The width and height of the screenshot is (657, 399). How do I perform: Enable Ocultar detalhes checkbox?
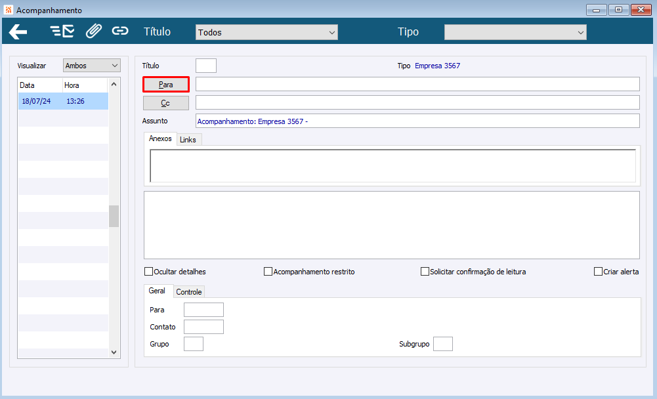[148, 272]
